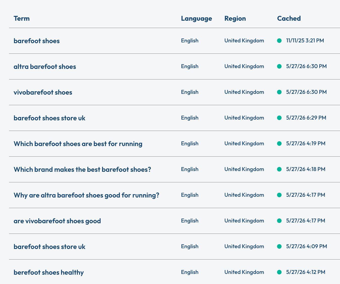The height and width of the screenshot is (284, 340).
Task: Click green dot in 'berefoot shoes healthy' row
Action: click(x=279, y=272)
